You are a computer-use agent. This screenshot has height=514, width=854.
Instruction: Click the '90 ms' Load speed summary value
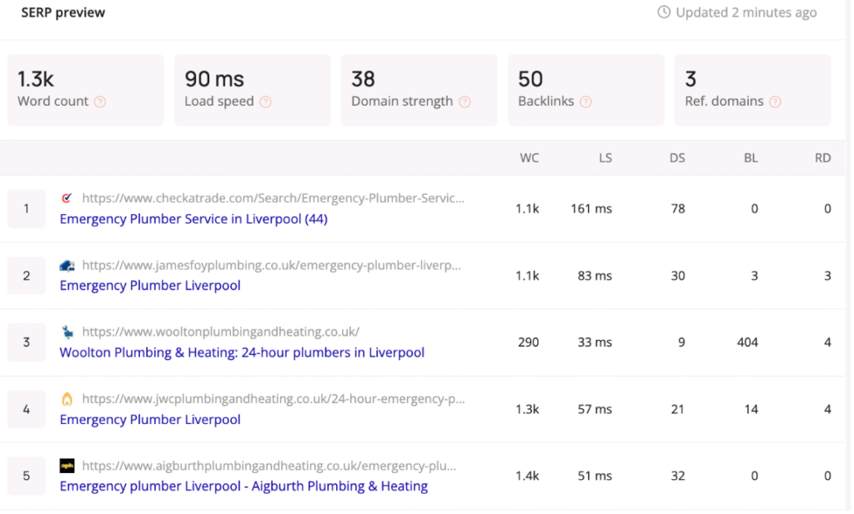click(x=214, y=79)
